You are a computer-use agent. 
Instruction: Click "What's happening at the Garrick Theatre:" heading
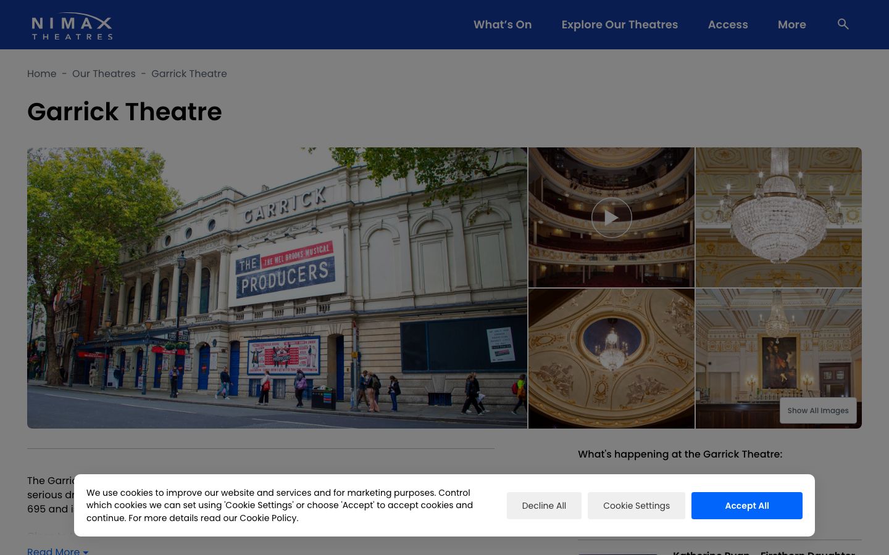680,454
